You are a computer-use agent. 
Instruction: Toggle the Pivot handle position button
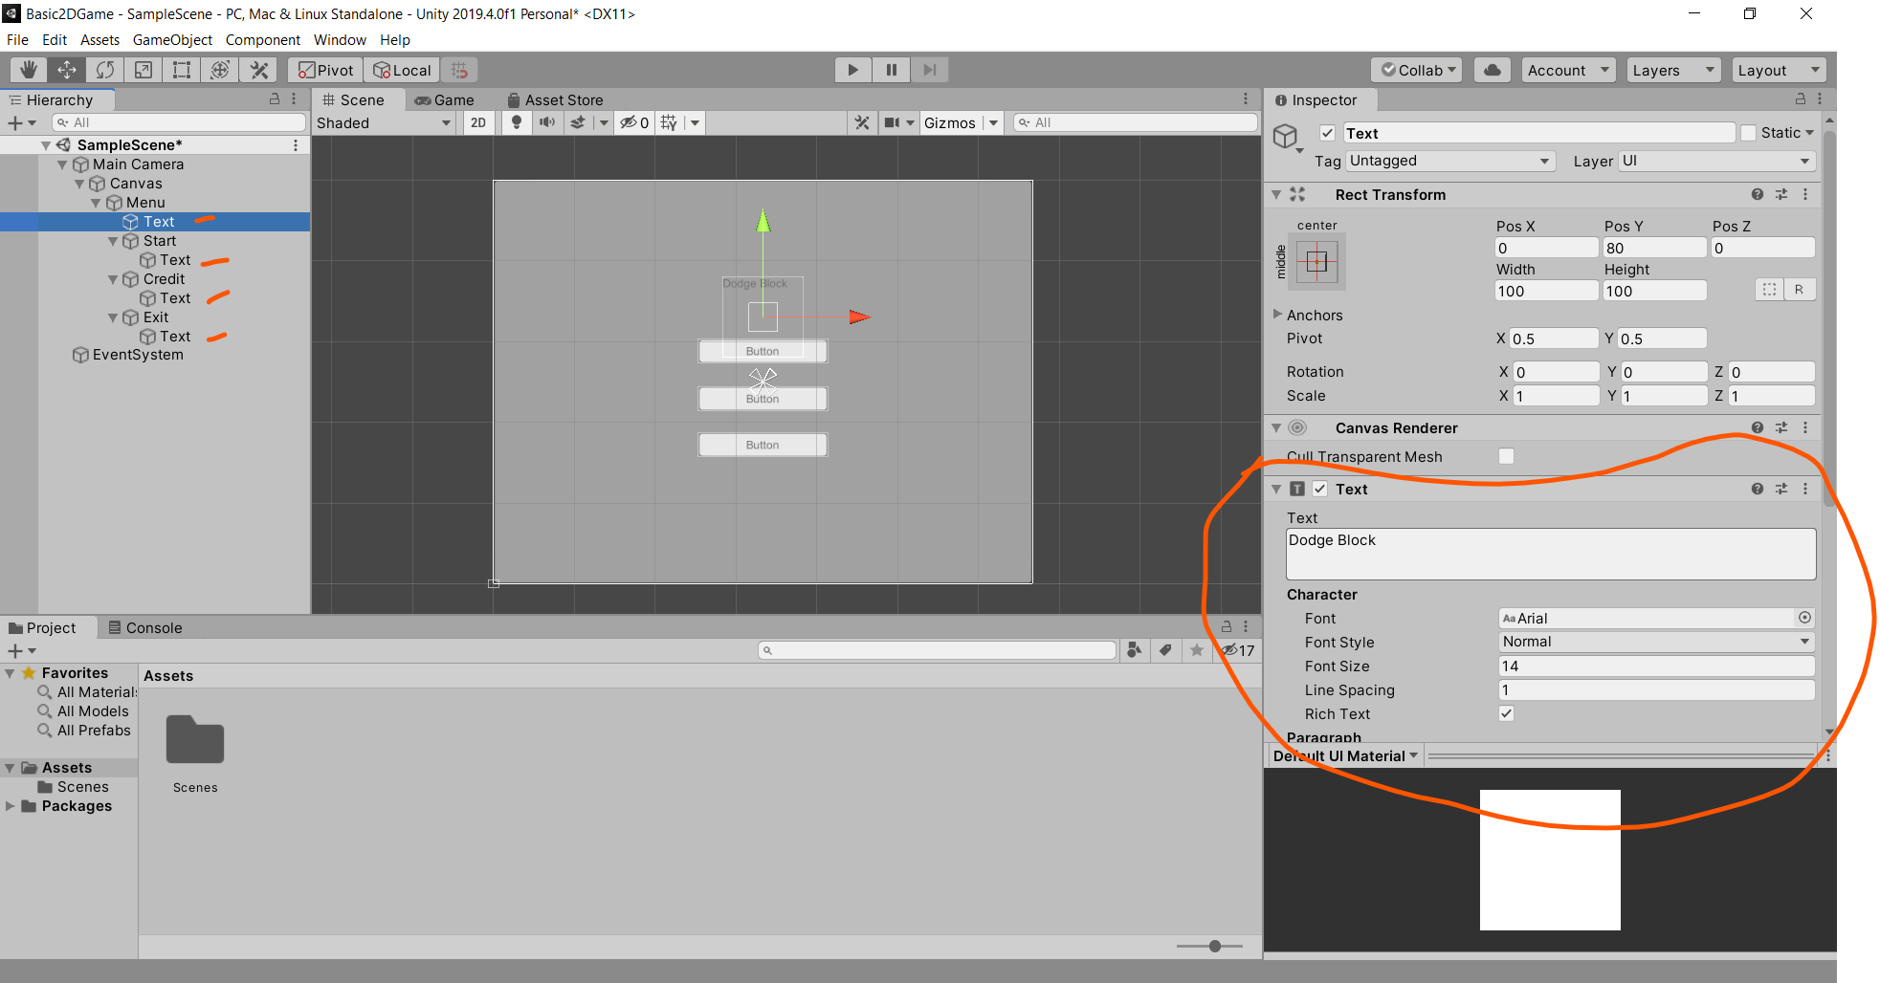tap(326, 70)
